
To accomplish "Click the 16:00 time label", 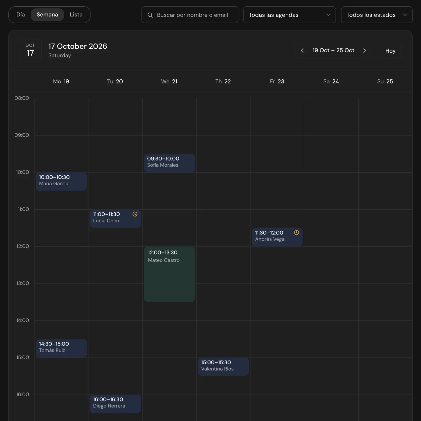I will coord(23,394).
